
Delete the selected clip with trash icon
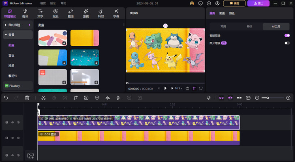[27, 98]
